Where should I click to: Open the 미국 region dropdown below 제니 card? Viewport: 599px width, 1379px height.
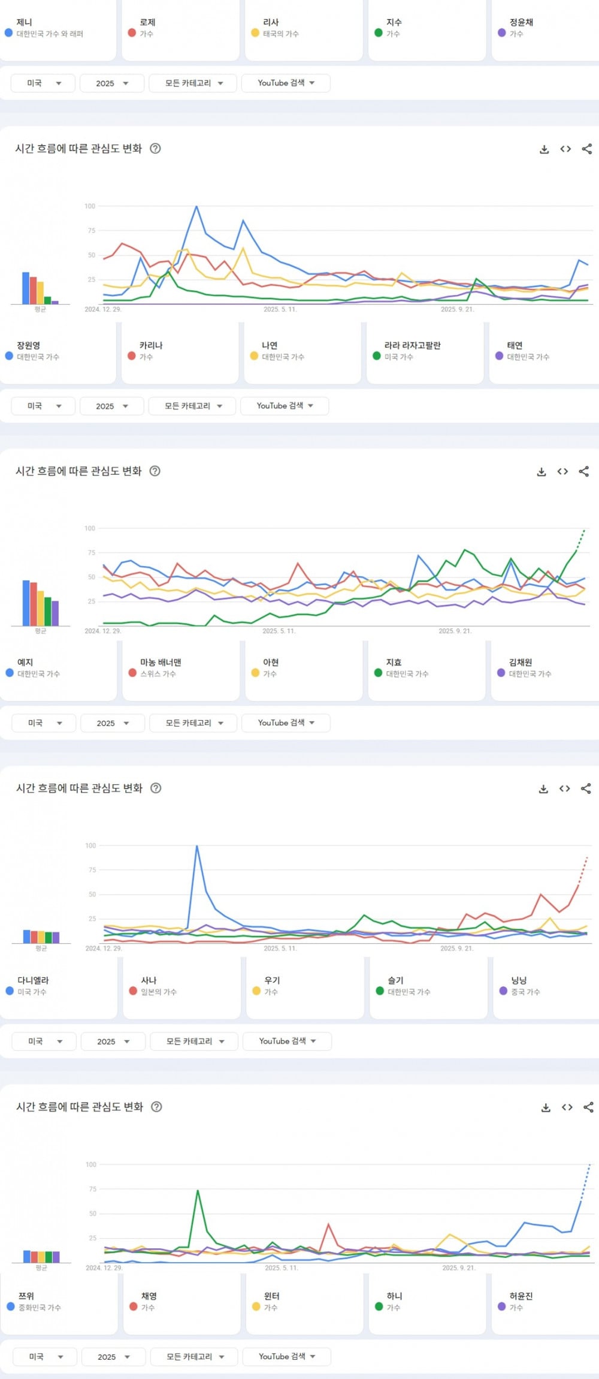pyautogui.click(x=43, y=83)
